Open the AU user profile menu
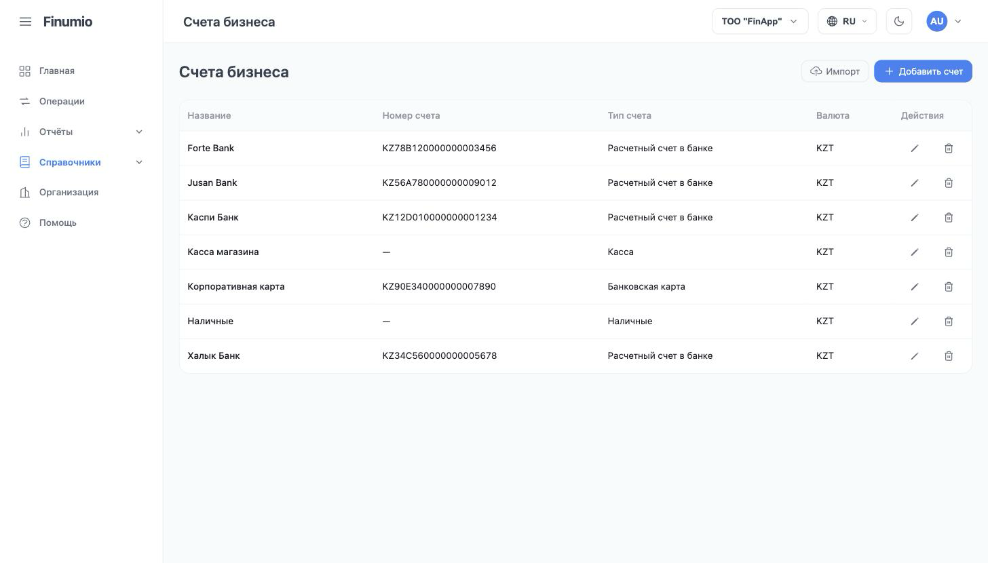The image size is (988, 563). (944, 21)
